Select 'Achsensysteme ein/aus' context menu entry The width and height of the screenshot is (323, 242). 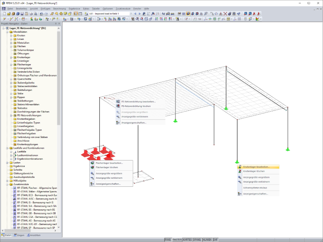point(258,188)
